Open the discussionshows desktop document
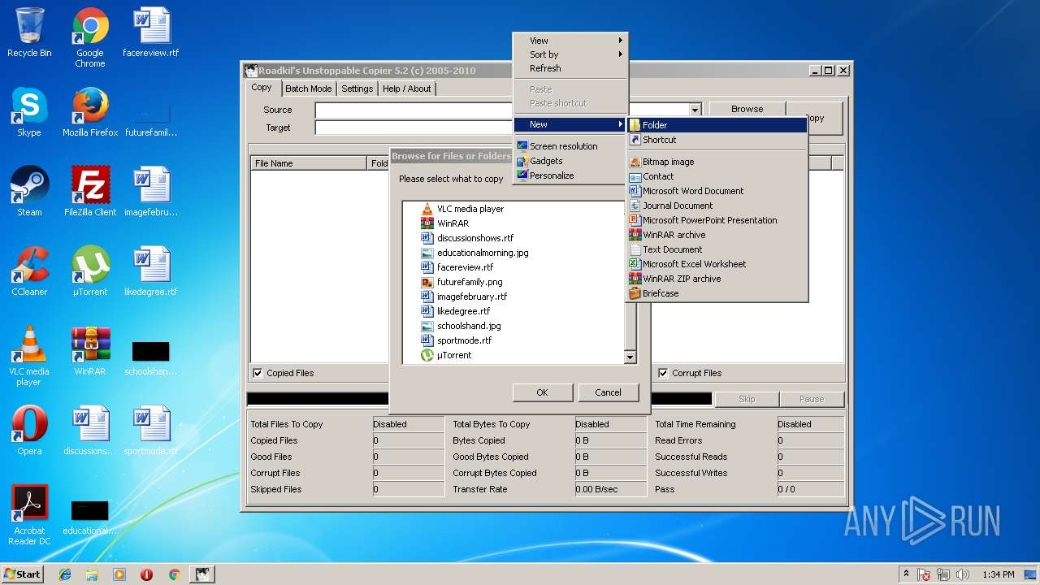The image size is (1040, 585). 90,431
